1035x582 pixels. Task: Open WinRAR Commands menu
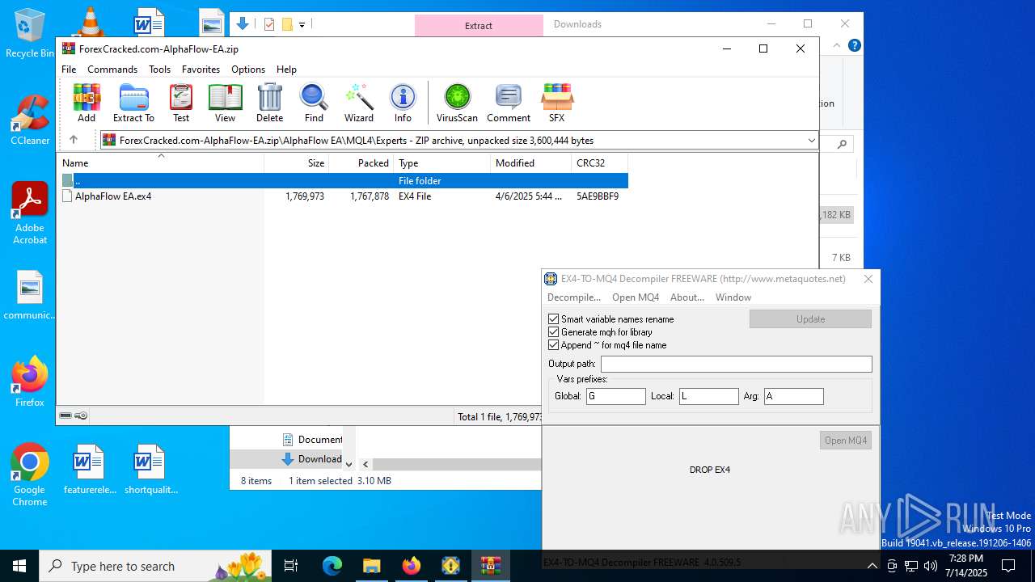(x=112, y=70)
